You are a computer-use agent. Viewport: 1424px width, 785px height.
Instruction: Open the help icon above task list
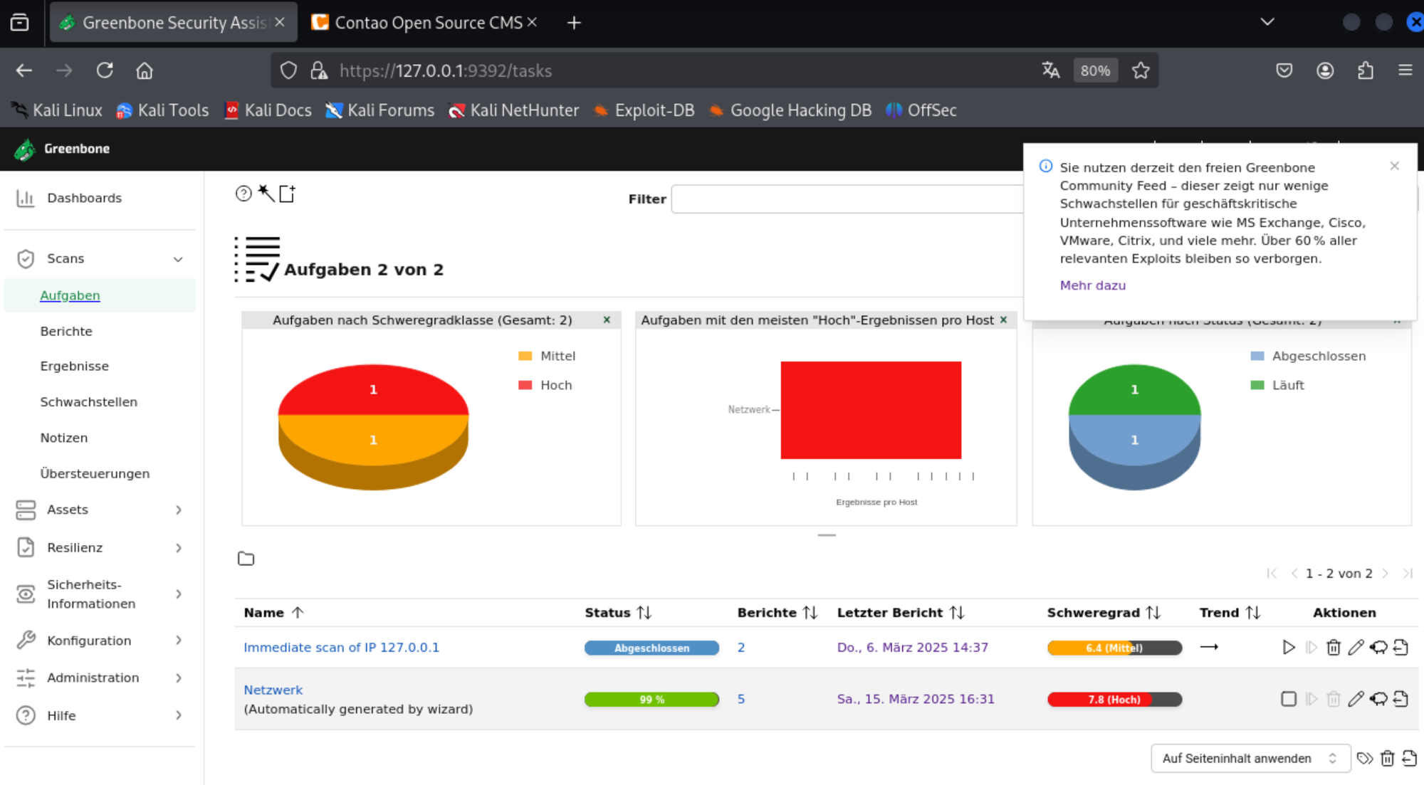[244, 194]
